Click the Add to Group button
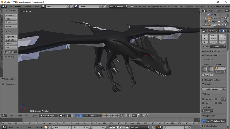The width and height of the screenshot is (230, 129). 212,89
